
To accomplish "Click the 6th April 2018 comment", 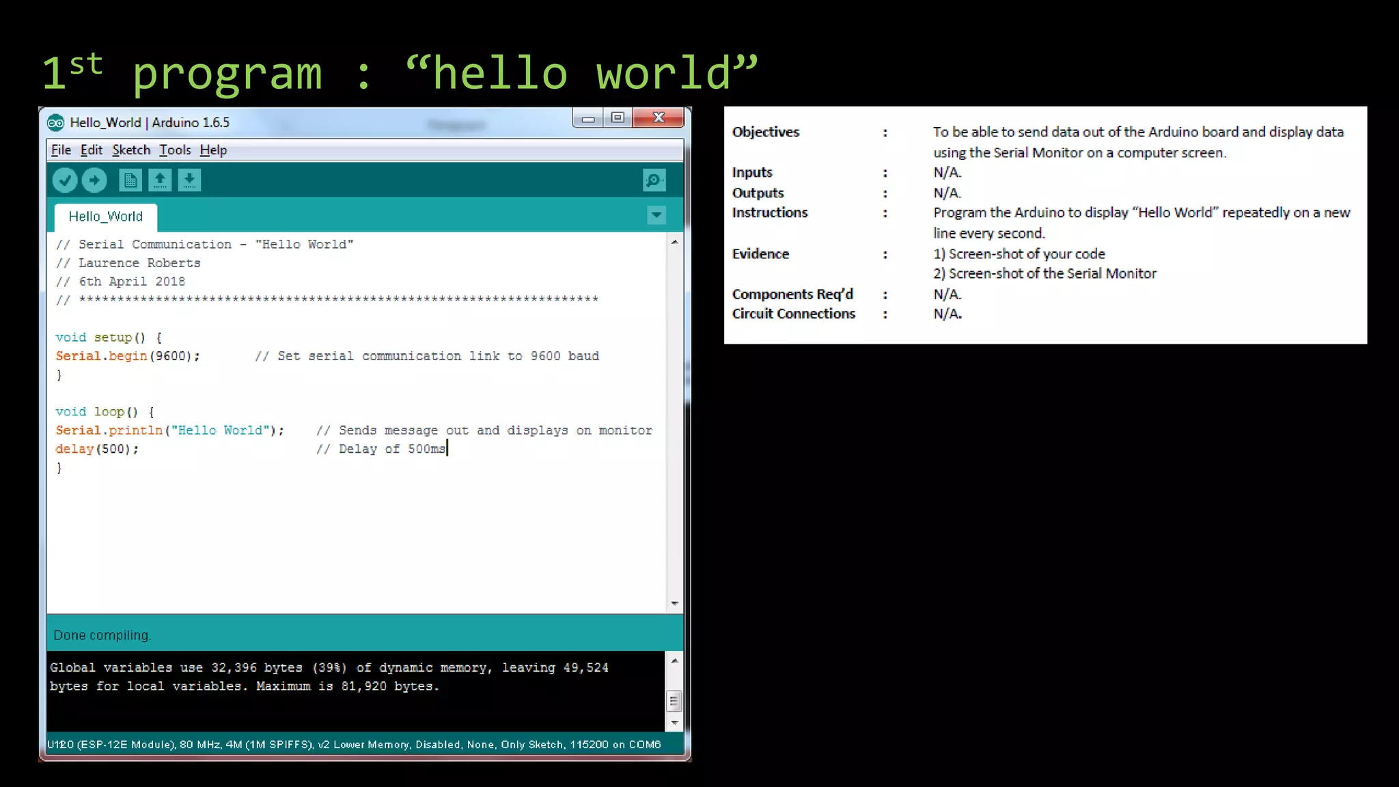I will tap(120, 281).
